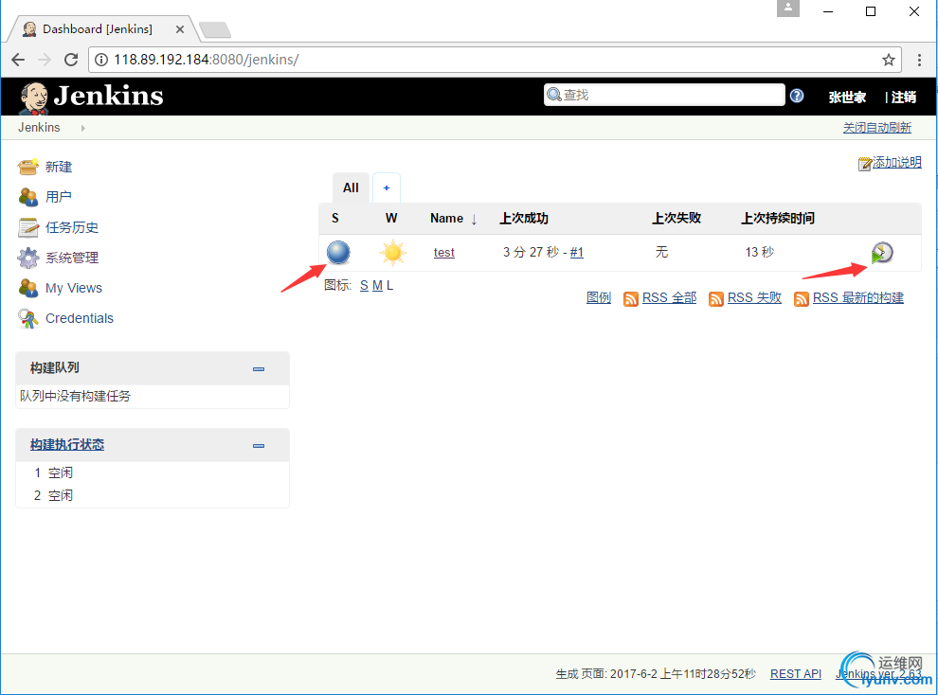Sort by 上次成功 column header
Screen dimensions: 938x695
pyautogui.click(x=524, y=218)
